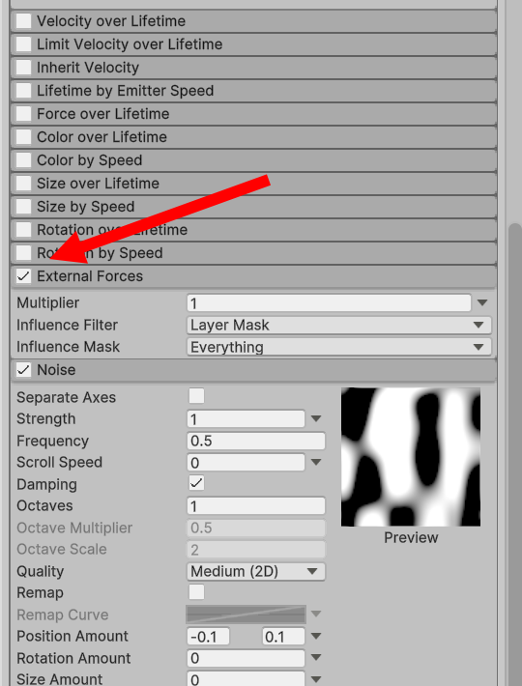This screenshot has width=522, height=686.
Task: Open Influence Filter Layer Mask dropdown
Action: pyautogui.click(x=339, y=325)
